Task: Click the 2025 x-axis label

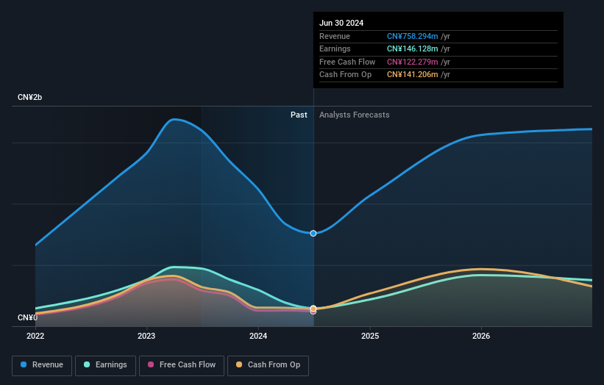Action: point(370,337)
